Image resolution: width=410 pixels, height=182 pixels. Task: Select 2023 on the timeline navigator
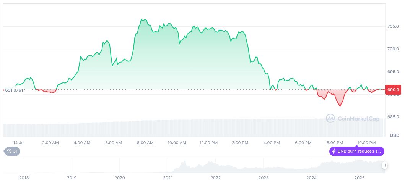(264, 178)
